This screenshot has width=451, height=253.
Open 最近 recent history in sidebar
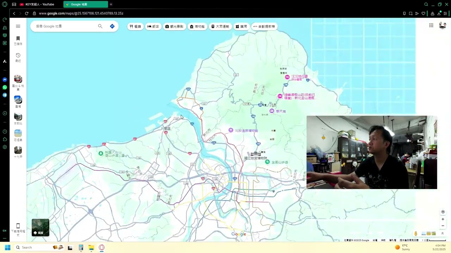(18, 58)
